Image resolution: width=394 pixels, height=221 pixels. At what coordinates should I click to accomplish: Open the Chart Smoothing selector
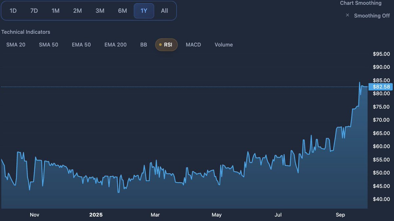pos(361,3)
